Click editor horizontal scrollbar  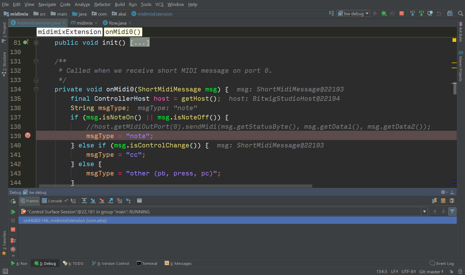pos(175,186)
